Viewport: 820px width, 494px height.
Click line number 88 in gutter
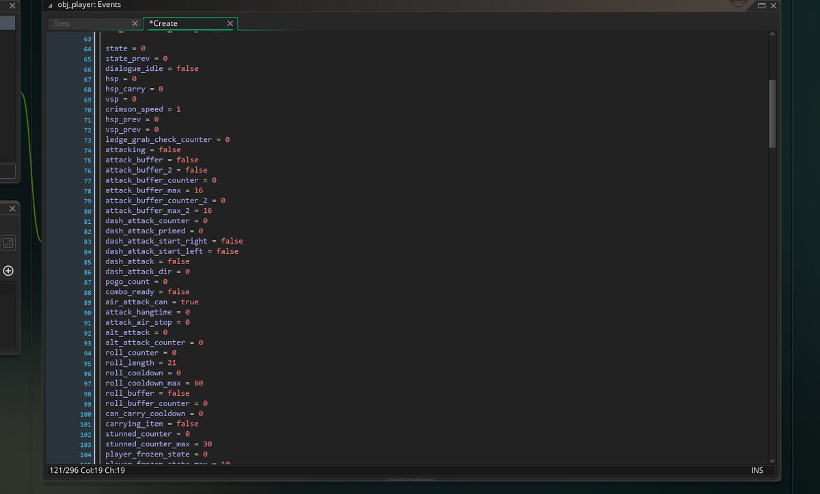pos(87,292)
